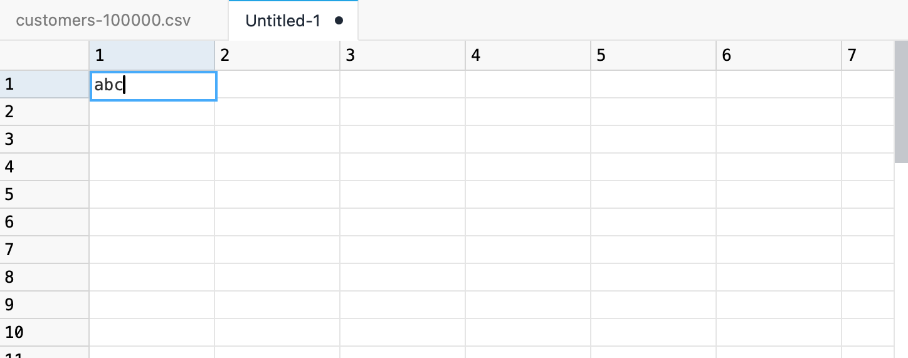Select column header 3

pyautogui.click(x=403, y=55)
